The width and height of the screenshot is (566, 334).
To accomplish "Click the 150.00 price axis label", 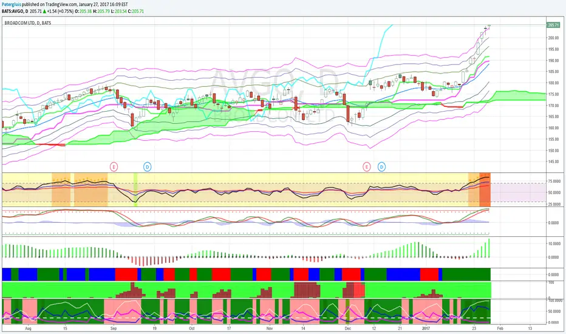I will (553, 151).
